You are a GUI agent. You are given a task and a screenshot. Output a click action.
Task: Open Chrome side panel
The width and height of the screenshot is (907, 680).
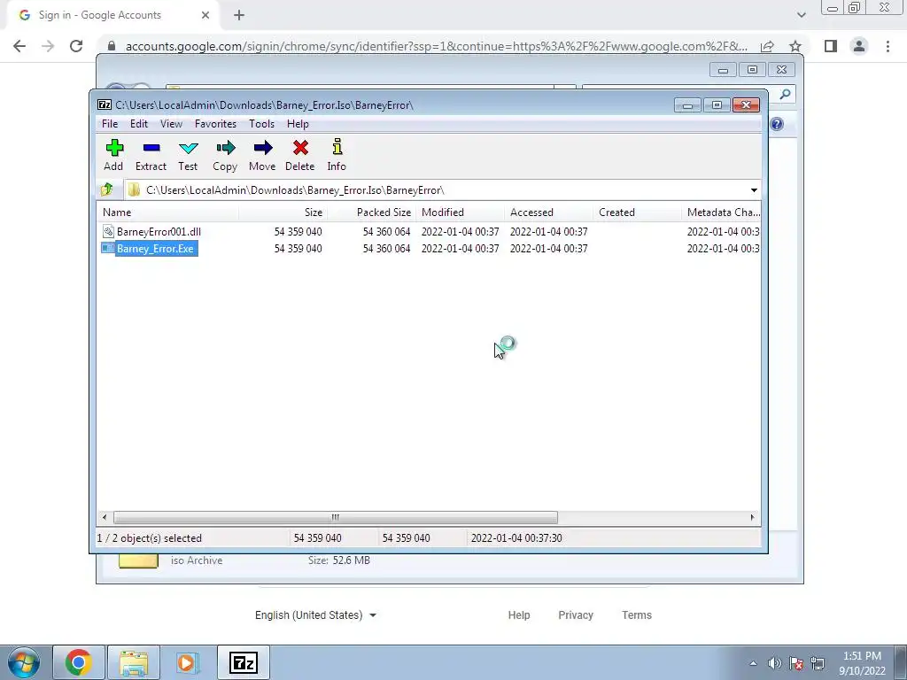[831, 46]
